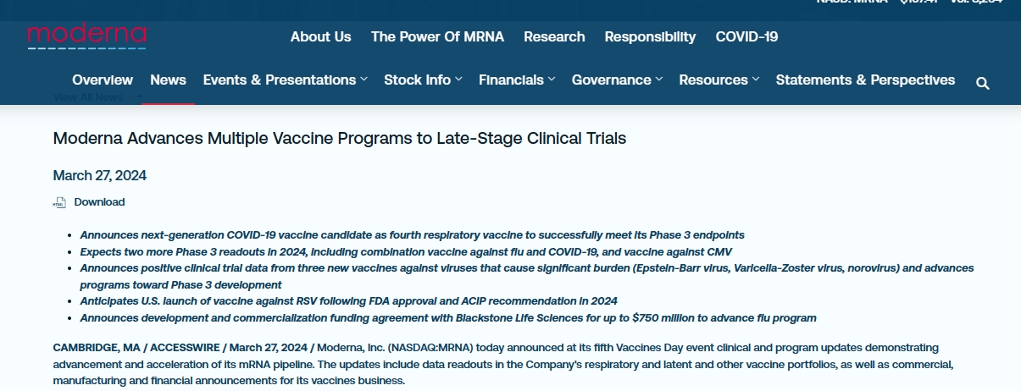Click the NASD: MRNA stock ticker
This screenshot has height=391, width=1021.
tap(852, 3)
